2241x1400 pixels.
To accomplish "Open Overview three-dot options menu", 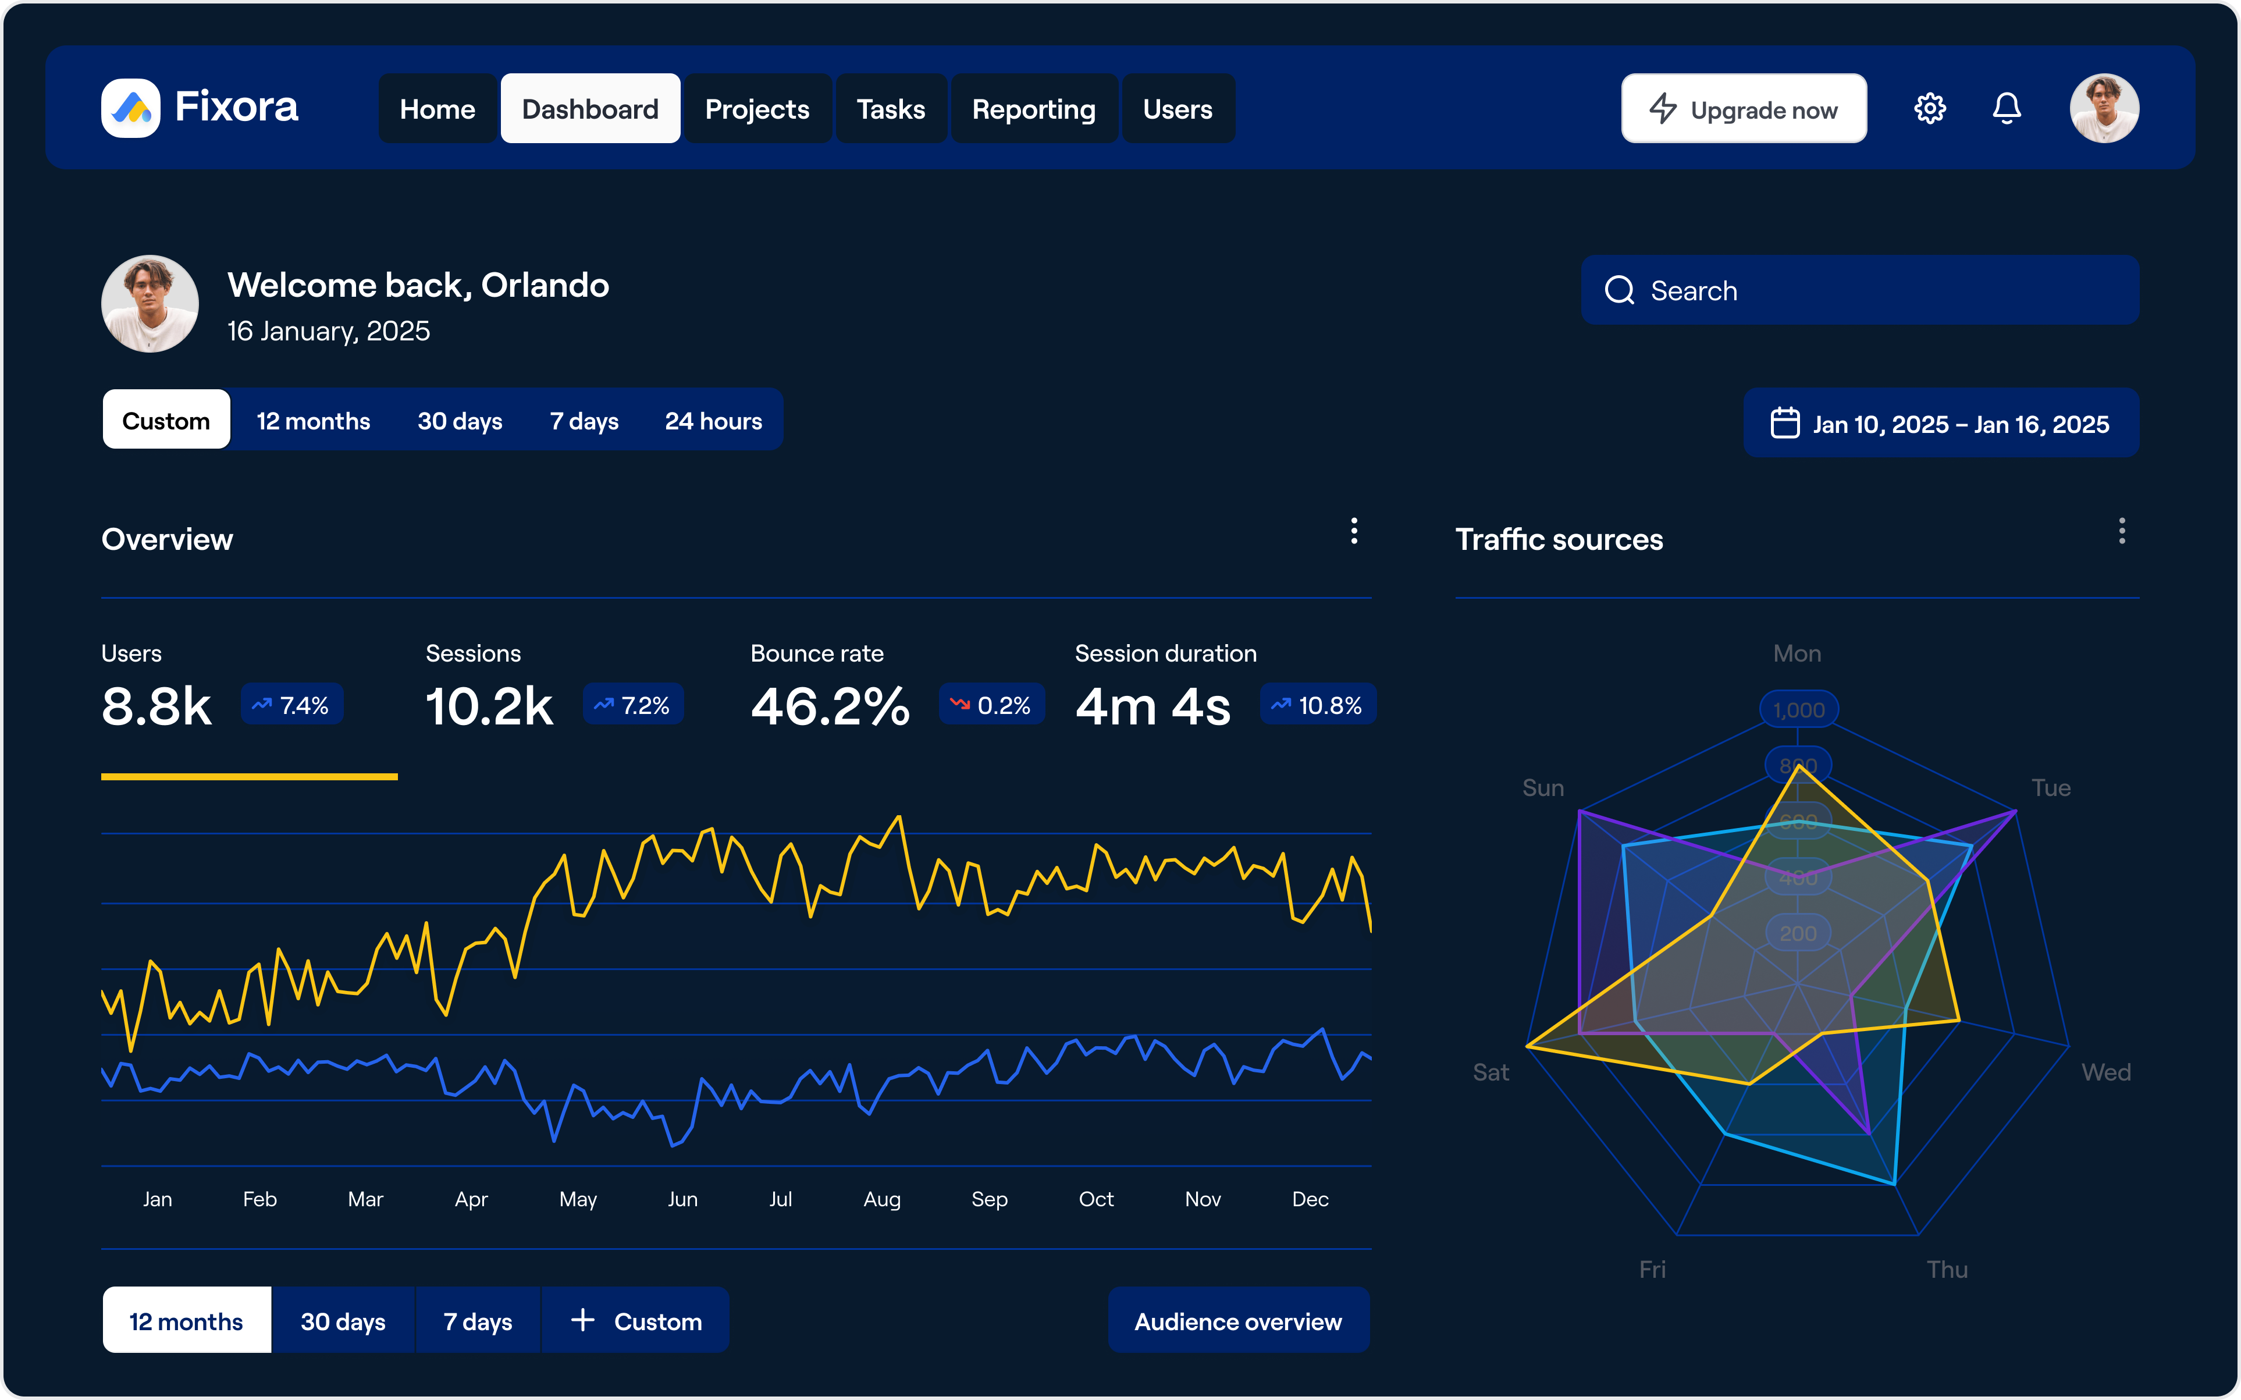I will (x=1353, y=531).
